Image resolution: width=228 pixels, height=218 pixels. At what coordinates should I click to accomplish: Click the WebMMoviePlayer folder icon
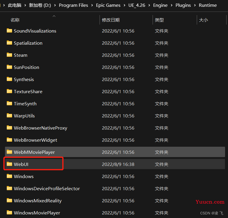[9, 152]
